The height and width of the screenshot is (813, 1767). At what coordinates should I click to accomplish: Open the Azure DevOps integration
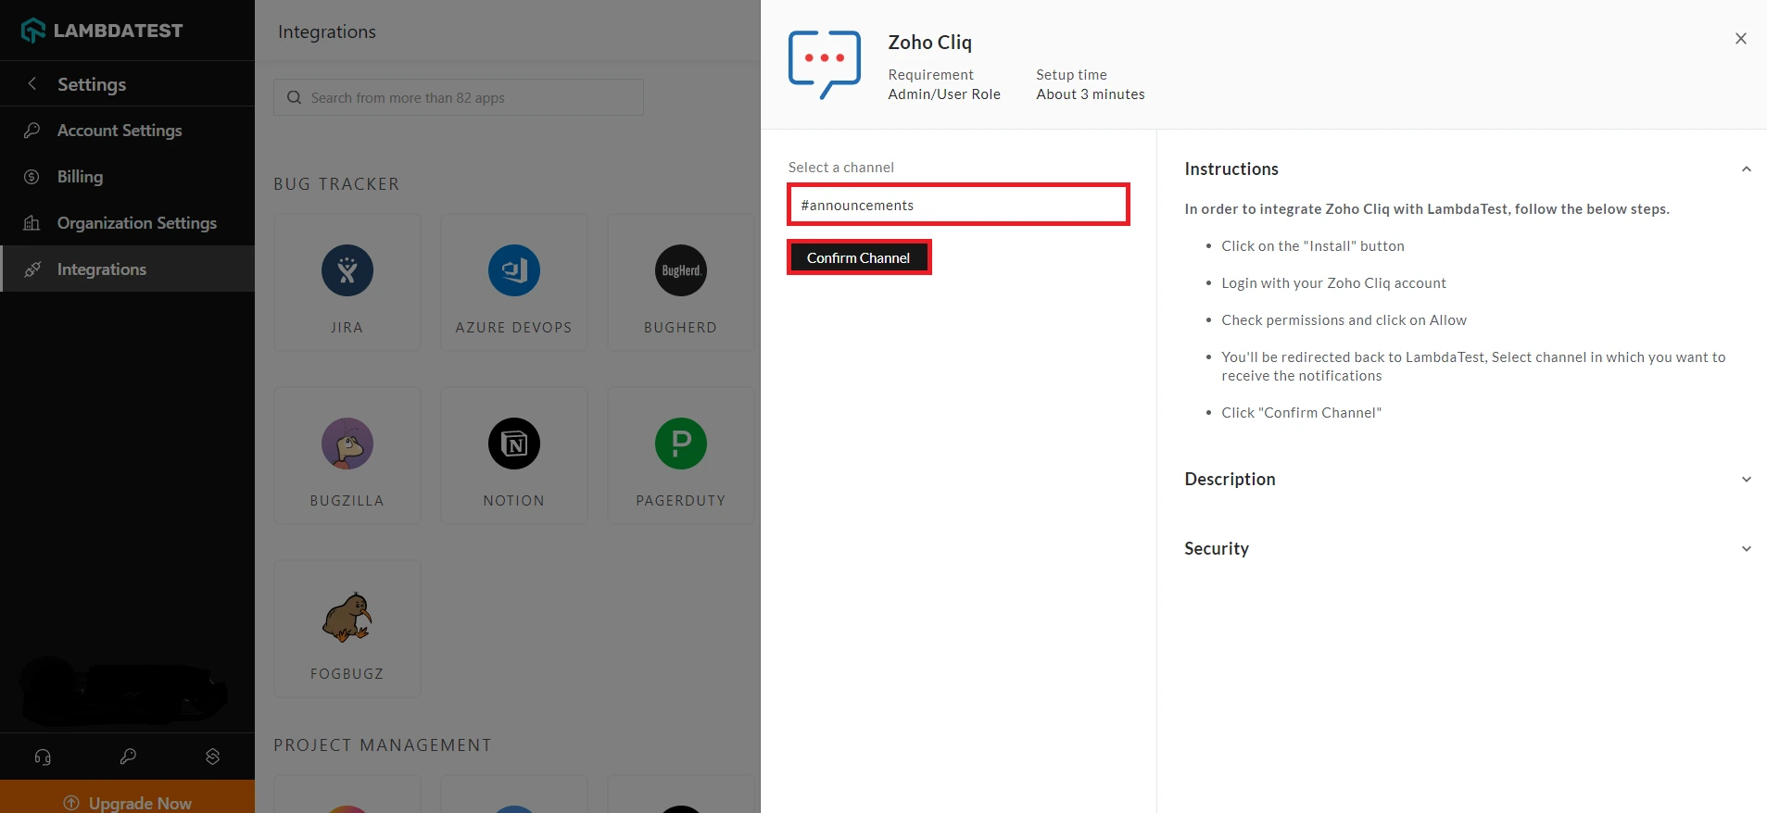(514, 271)
